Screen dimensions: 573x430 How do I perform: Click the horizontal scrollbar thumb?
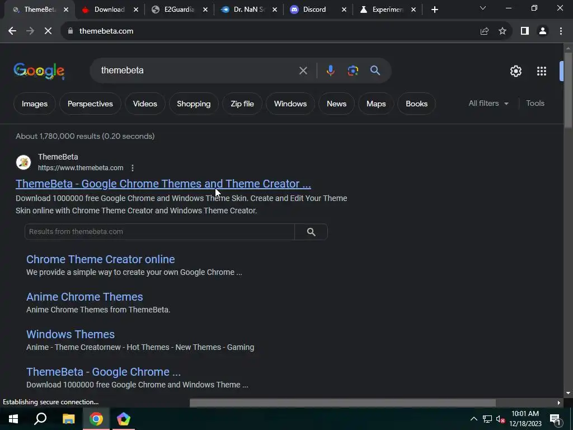pyautogui.click(x=342, y=403)
